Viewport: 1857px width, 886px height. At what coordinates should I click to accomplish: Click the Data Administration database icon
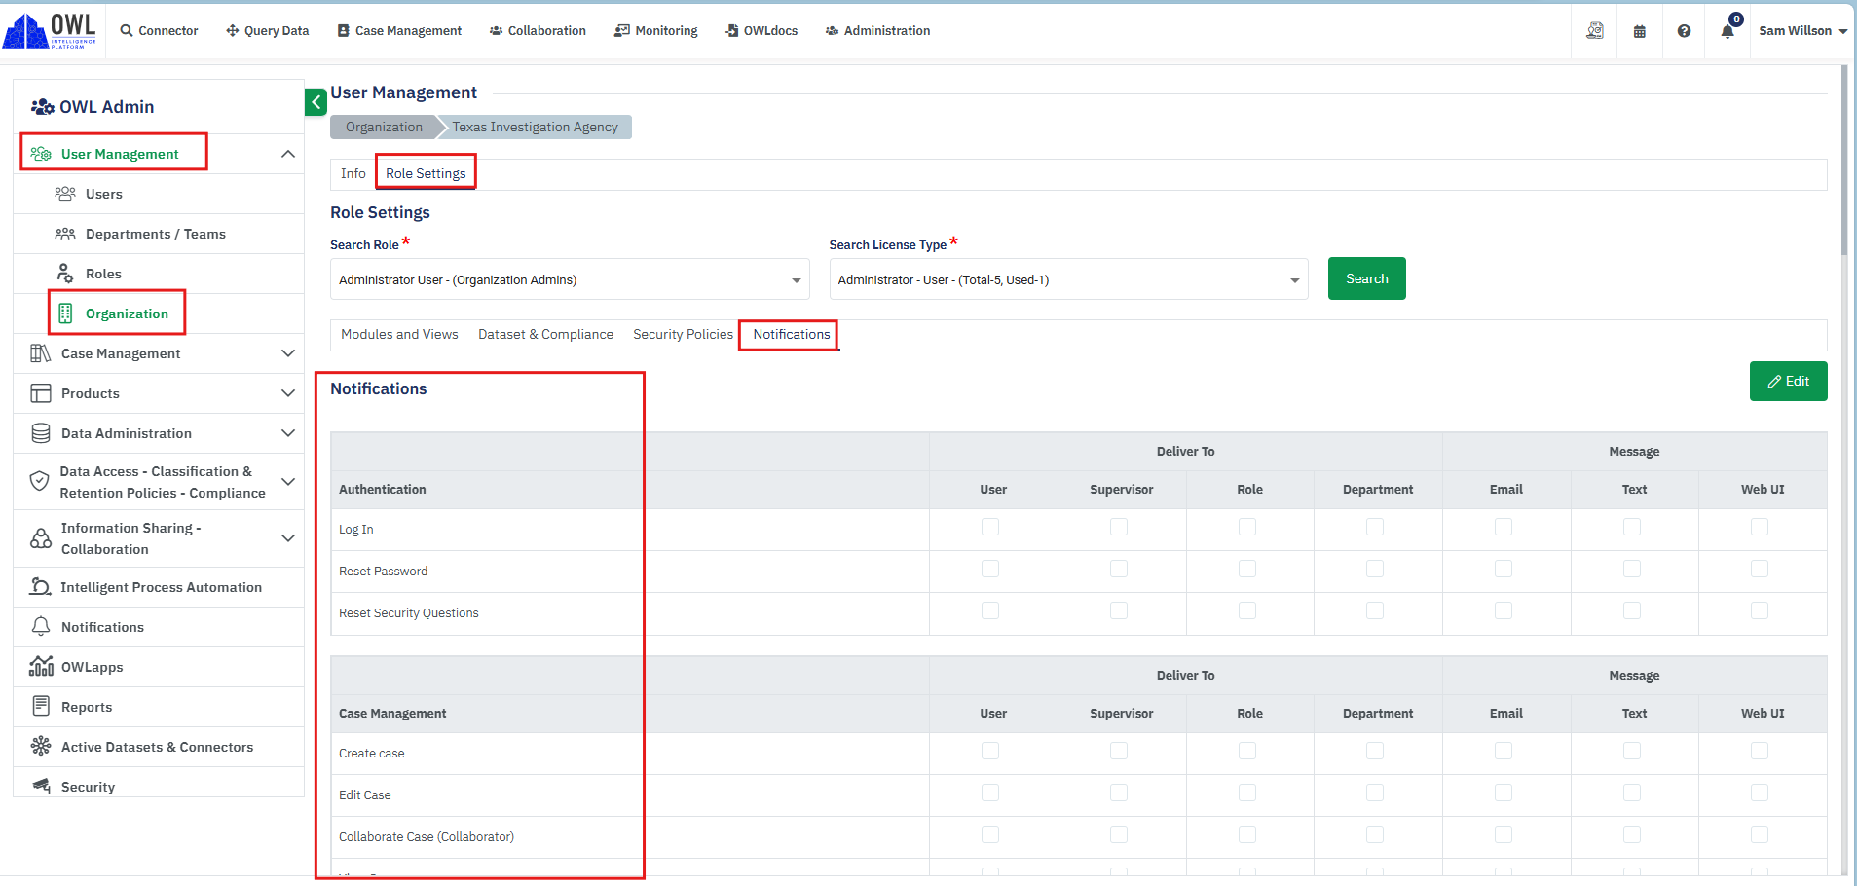41,433
